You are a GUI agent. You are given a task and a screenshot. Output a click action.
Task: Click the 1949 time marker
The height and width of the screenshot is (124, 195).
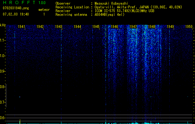170,27
